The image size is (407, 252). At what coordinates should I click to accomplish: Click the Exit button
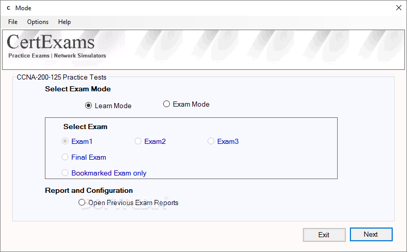324,235
